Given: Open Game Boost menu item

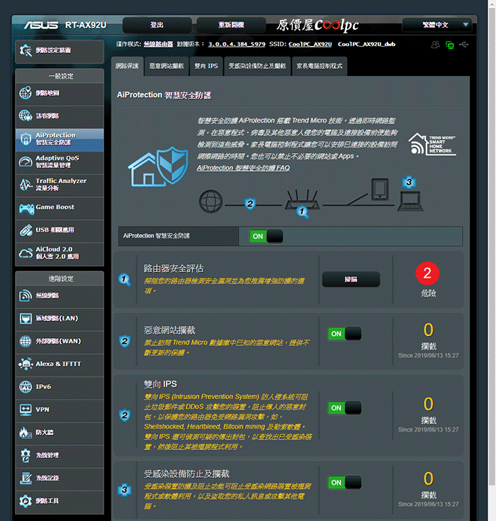Looking at the screenshot, I should coord(60,207).
